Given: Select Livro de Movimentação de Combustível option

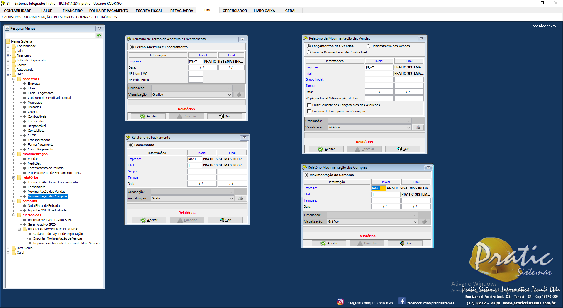Looking at the screenshot, I should (x=308, y=53).
